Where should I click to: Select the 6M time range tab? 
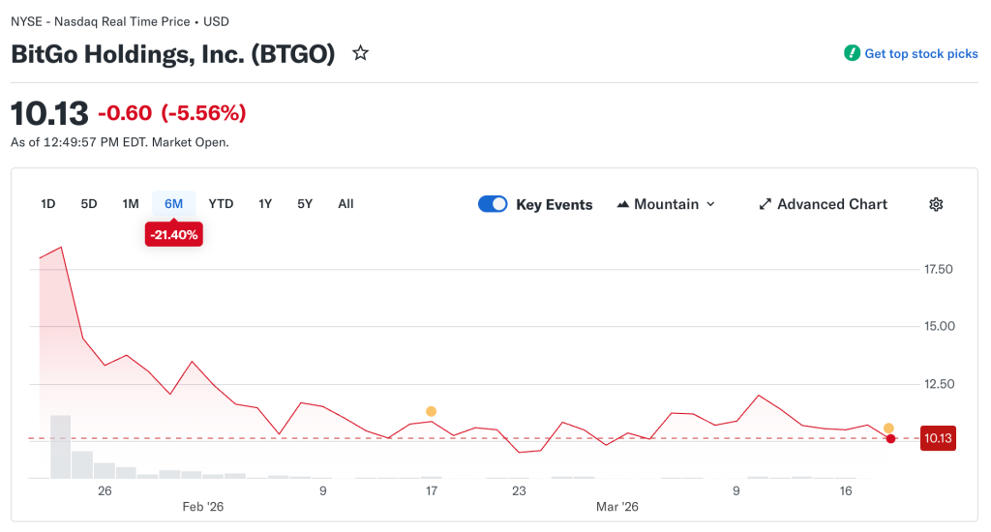[174, 204]
